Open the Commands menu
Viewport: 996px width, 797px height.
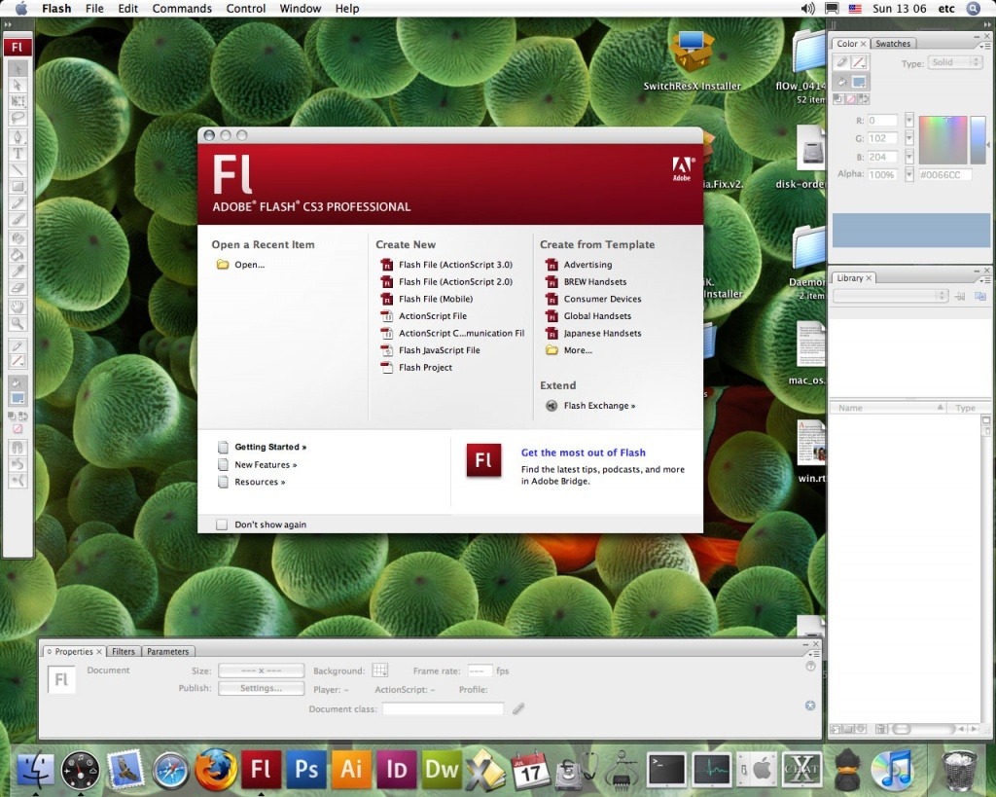coord(182,8)
